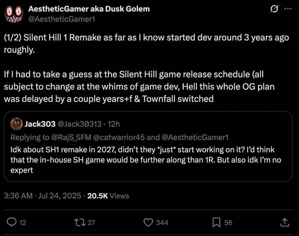Viewport: 299px width, 236px height.
Task: Click the 344 likes count
Action: click(x=162, y=223)
